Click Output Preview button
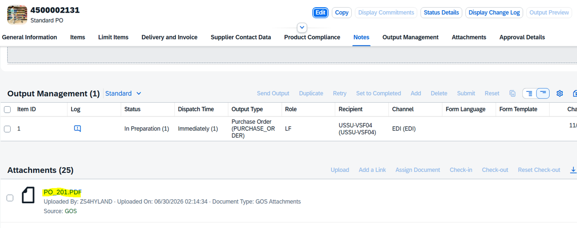This screenshot has width=577, height=228. 549,13
